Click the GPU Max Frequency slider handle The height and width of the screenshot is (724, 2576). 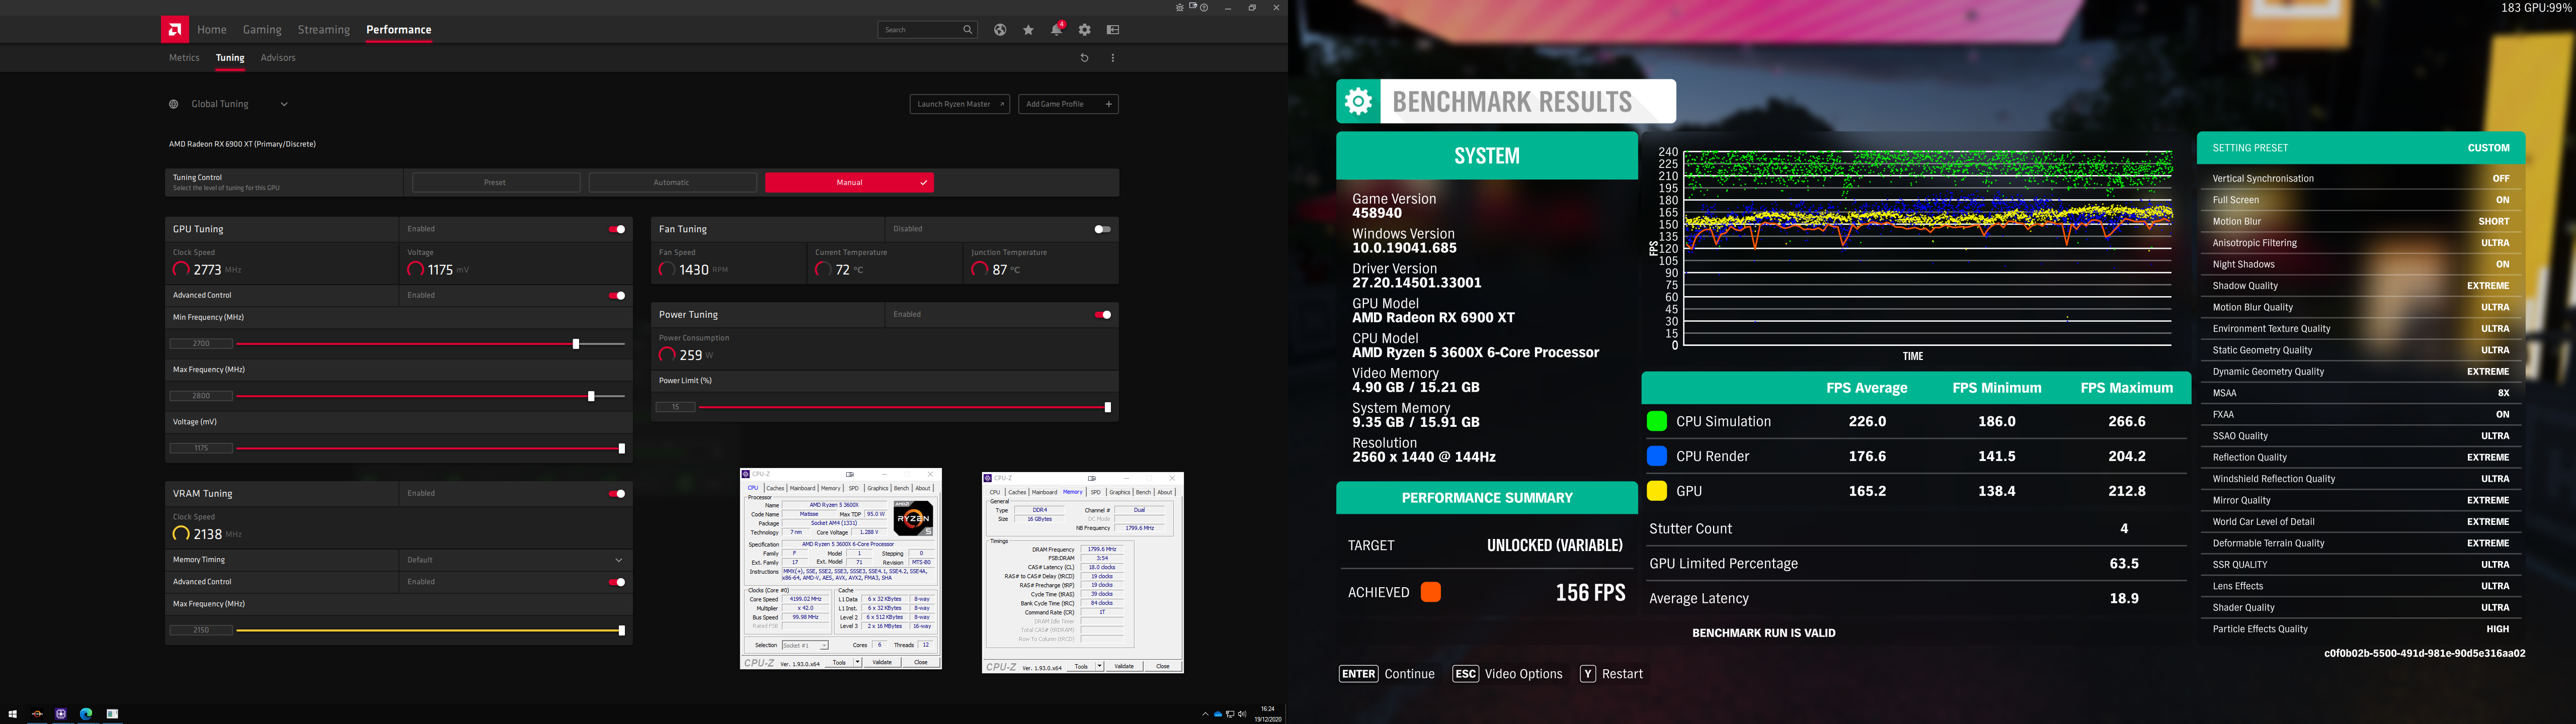coord(591,397)
